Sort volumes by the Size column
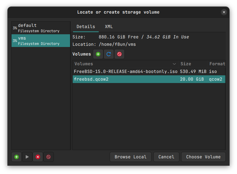 coord(192,64)
